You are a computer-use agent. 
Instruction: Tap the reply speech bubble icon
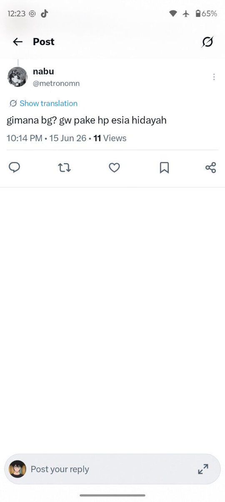tap(15, 168)
